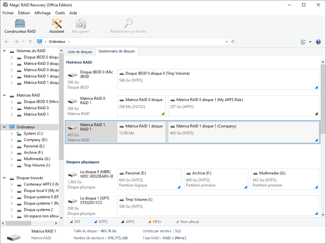
Task: Select Matrice RAID 1 in tree
Action: point(36,114)
